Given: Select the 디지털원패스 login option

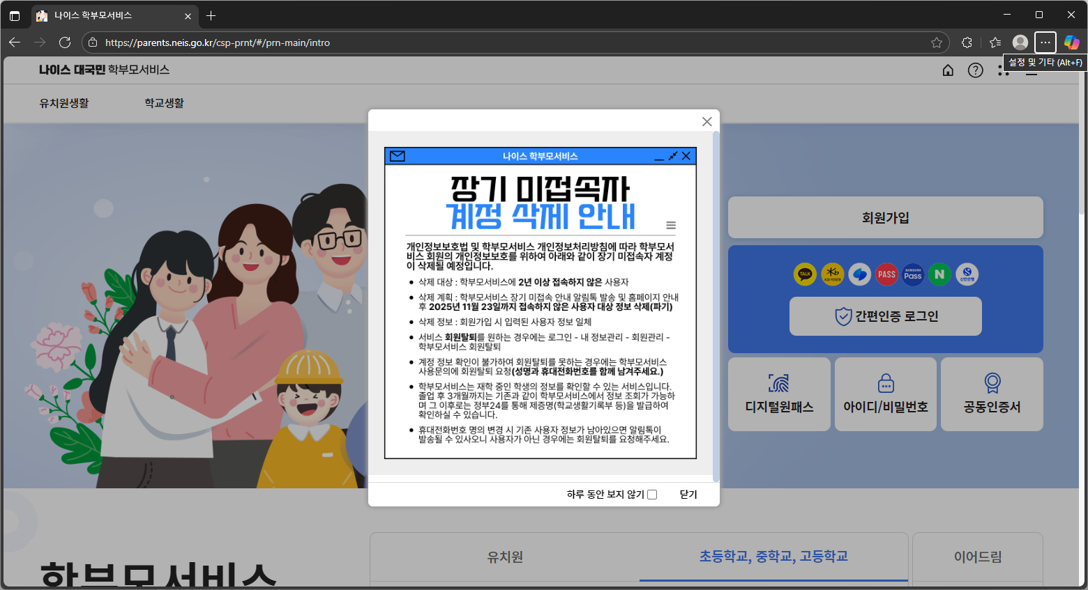Looking at the screenshot, I should 779,394.
